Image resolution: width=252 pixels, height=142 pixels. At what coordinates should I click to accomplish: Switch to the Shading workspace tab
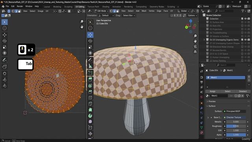(x=106, y=7)
